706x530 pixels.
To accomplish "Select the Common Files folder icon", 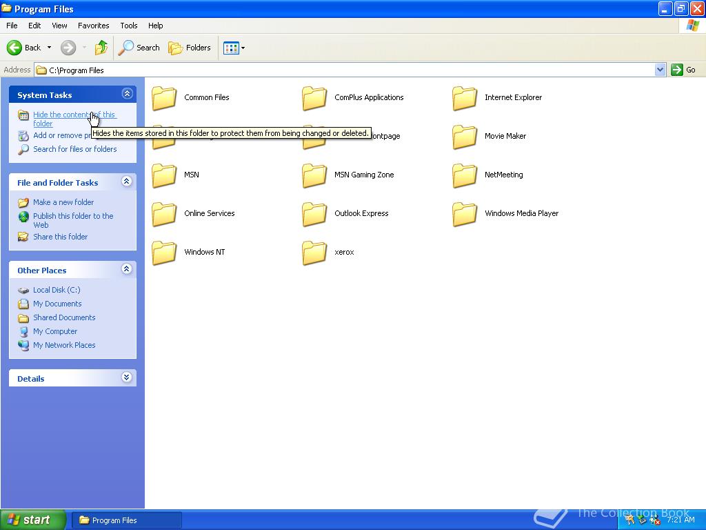I will 164,98.
